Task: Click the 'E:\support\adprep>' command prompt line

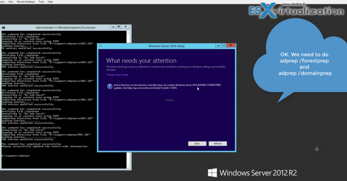Action: pos(15,156)
